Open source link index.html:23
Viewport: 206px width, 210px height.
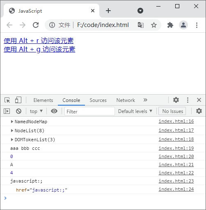click(x=176, y=181)
